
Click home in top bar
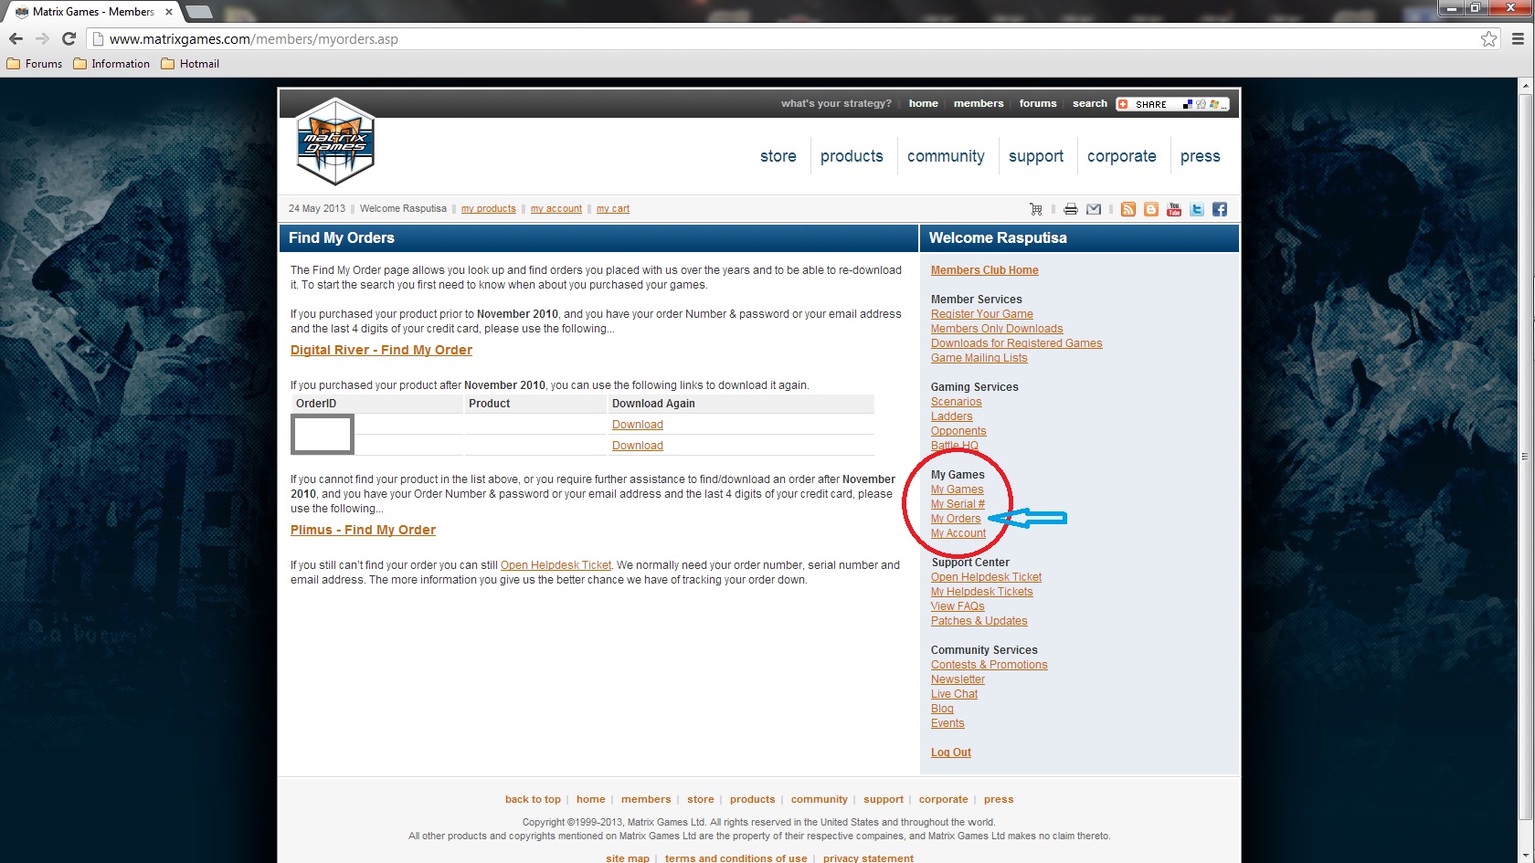pos(924,103)
